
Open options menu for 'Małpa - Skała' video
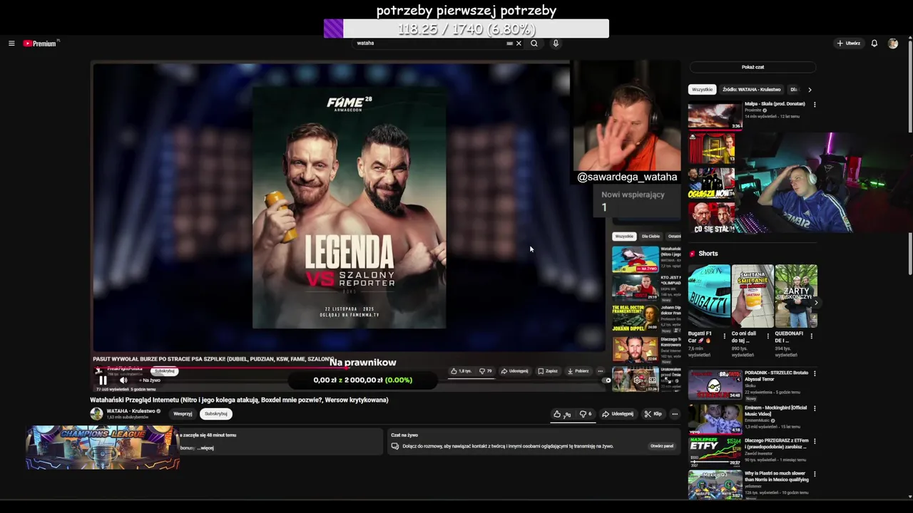click(x=815, y=105)
